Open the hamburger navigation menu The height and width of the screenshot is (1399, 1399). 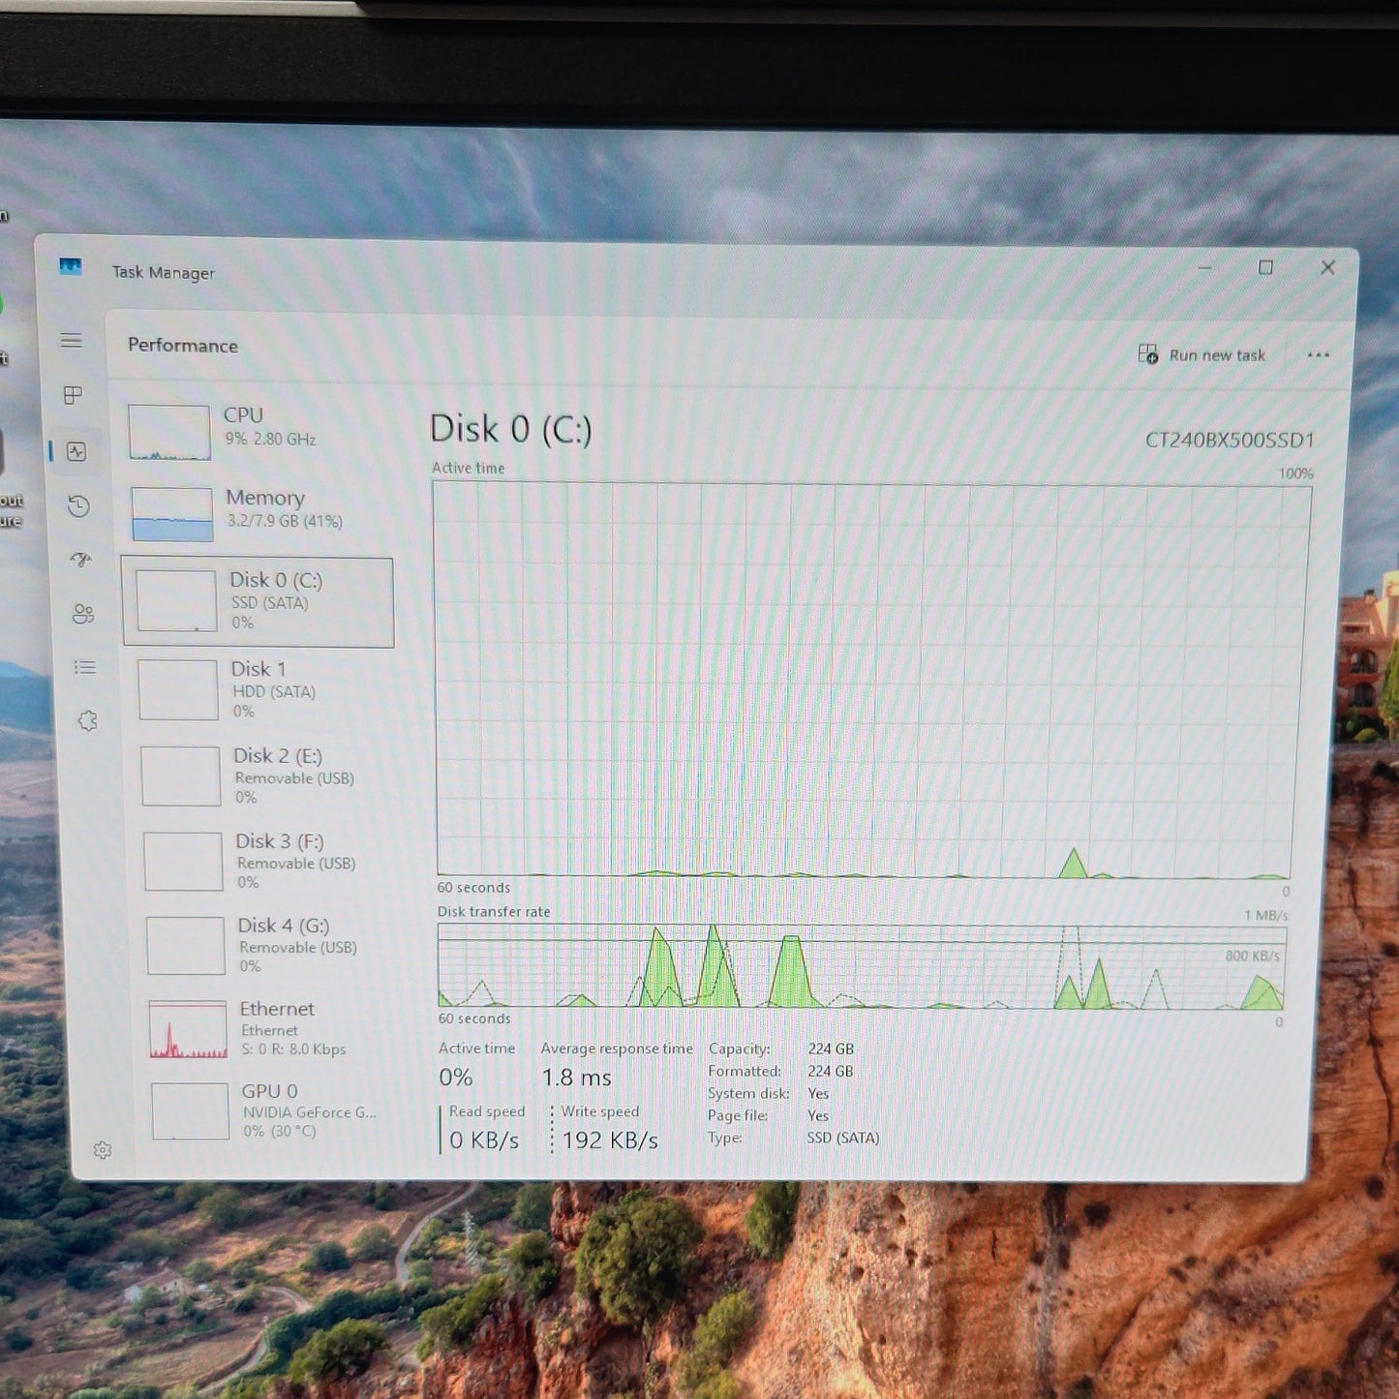(x=71, y=340)
